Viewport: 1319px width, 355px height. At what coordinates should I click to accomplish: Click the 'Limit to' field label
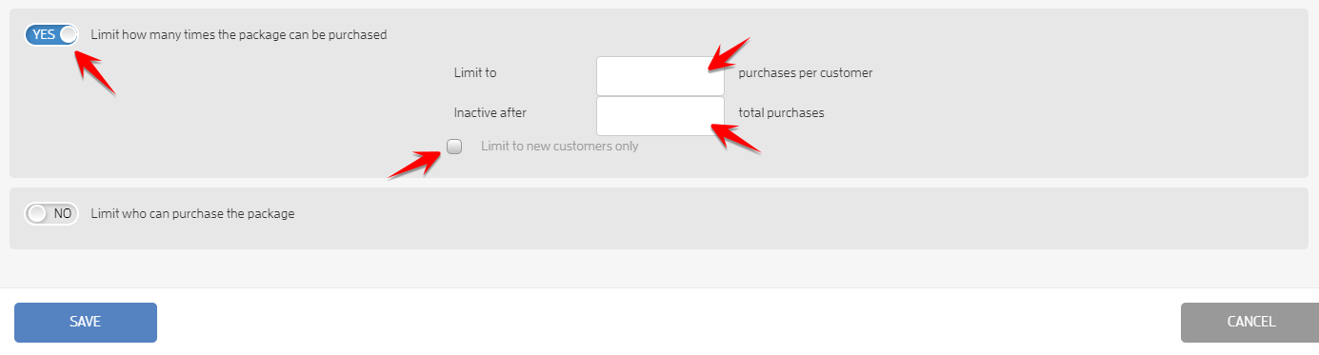pyautogui.click(x=475, y=72)
